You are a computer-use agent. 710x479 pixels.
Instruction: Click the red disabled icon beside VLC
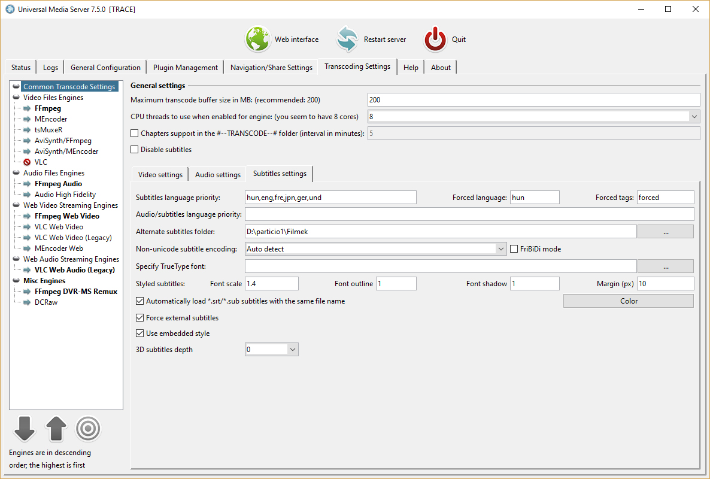(x=27, y=162)
